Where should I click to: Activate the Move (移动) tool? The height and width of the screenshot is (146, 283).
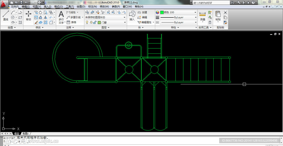tap(28, 15)
